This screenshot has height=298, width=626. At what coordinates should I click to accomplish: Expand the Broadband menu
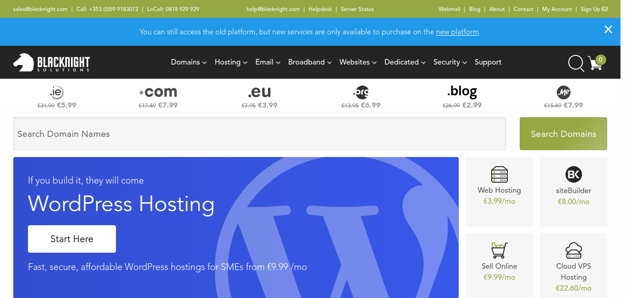(x=310, y=62)
